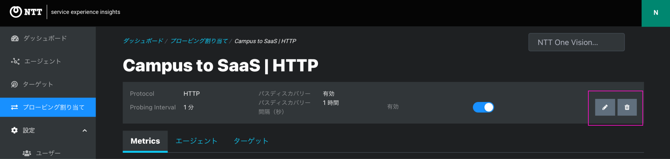Open ユーザー in the sidebar
This screenshot has height=159, width=670.
[48, 153]
